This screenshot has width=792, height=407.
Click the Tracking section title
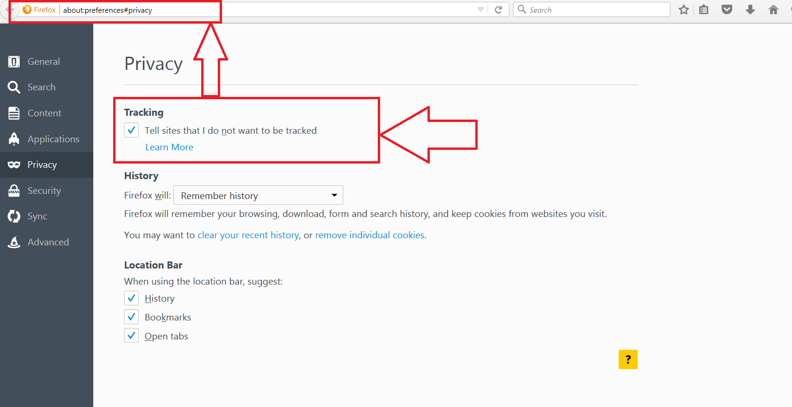point(144,112)
